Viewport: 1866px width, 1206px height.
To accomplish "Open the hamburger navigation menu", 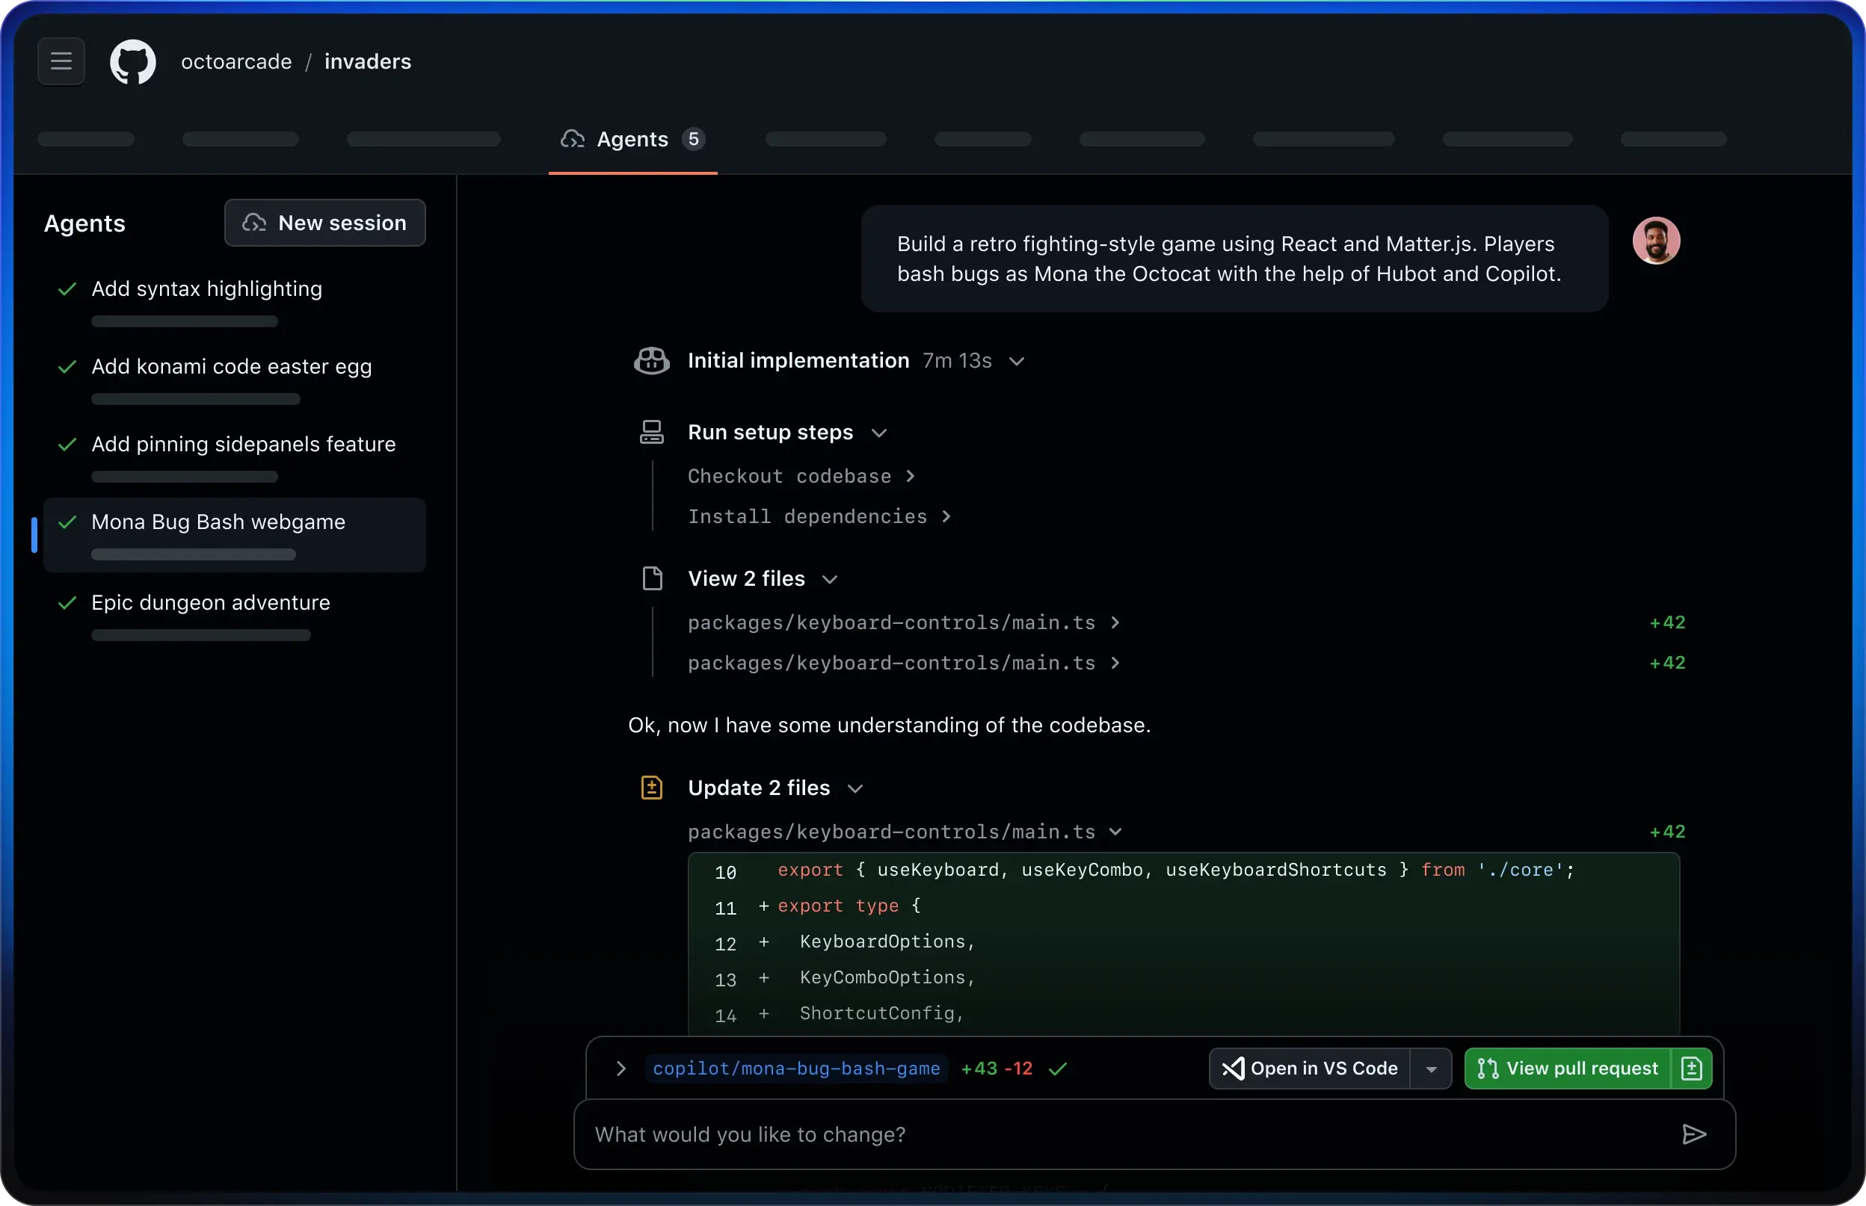I will click(60, 62).
